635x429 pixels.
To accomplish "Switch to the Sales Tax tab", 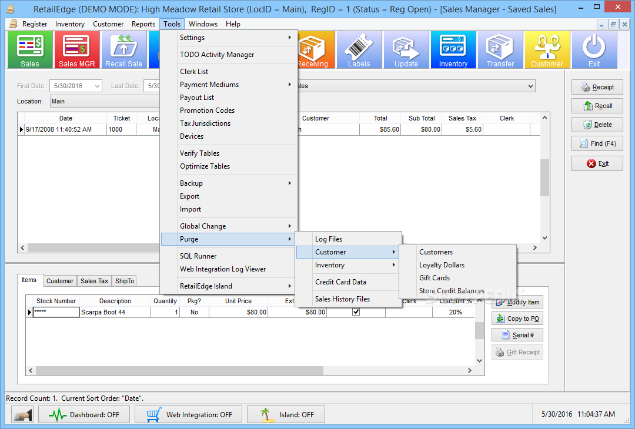I will [x=94, y=281].
